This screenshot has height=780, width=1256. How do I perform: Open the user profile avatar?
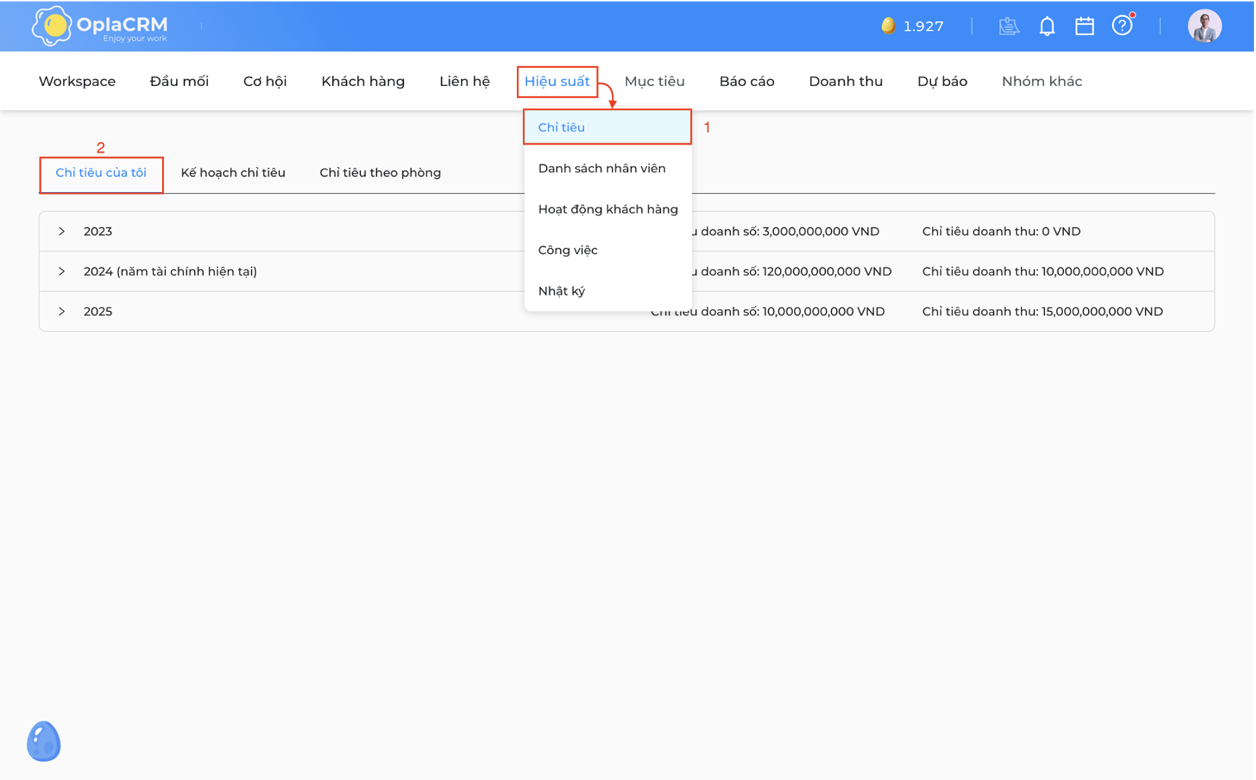[1204, 26]
